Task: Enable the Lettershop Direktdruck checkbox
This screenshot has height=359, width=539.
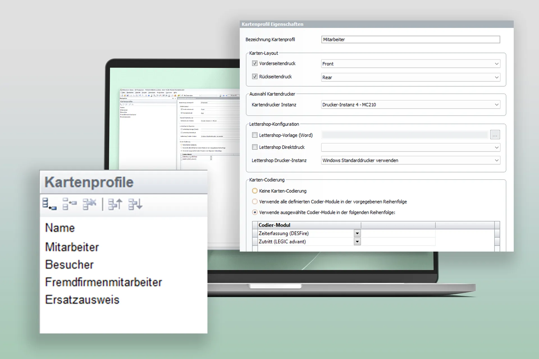Action: [255, 147]
